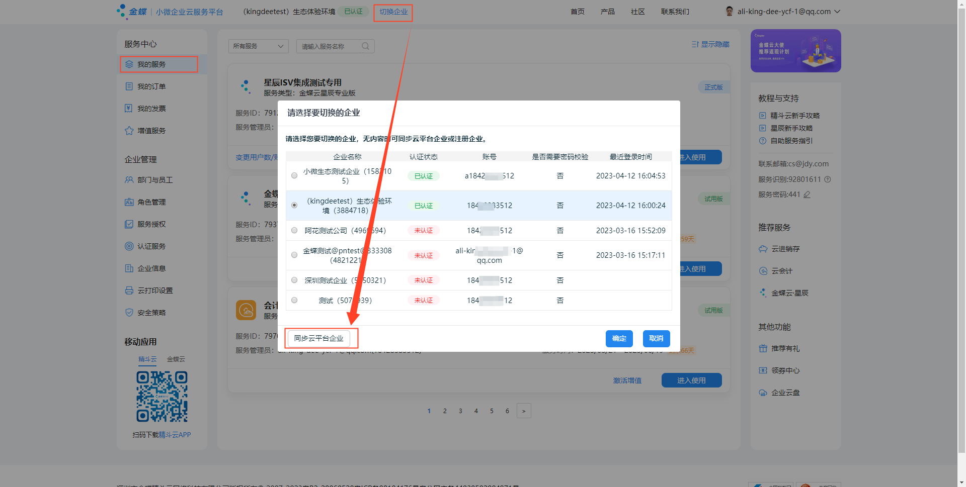Click the app download QR code
The width and height of the screenshot is (966, 487).
pyautogui.click(x=162, y=397)
